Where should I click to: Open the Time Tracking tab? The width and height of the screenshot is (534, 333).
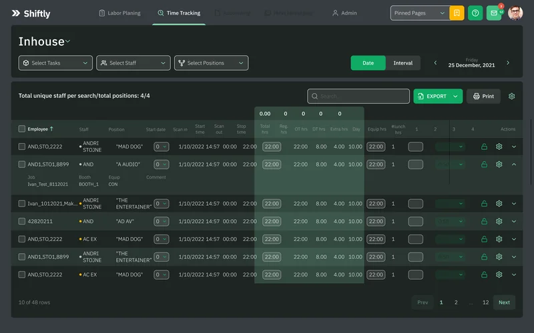pyautogui.click(x=179, y=13)
